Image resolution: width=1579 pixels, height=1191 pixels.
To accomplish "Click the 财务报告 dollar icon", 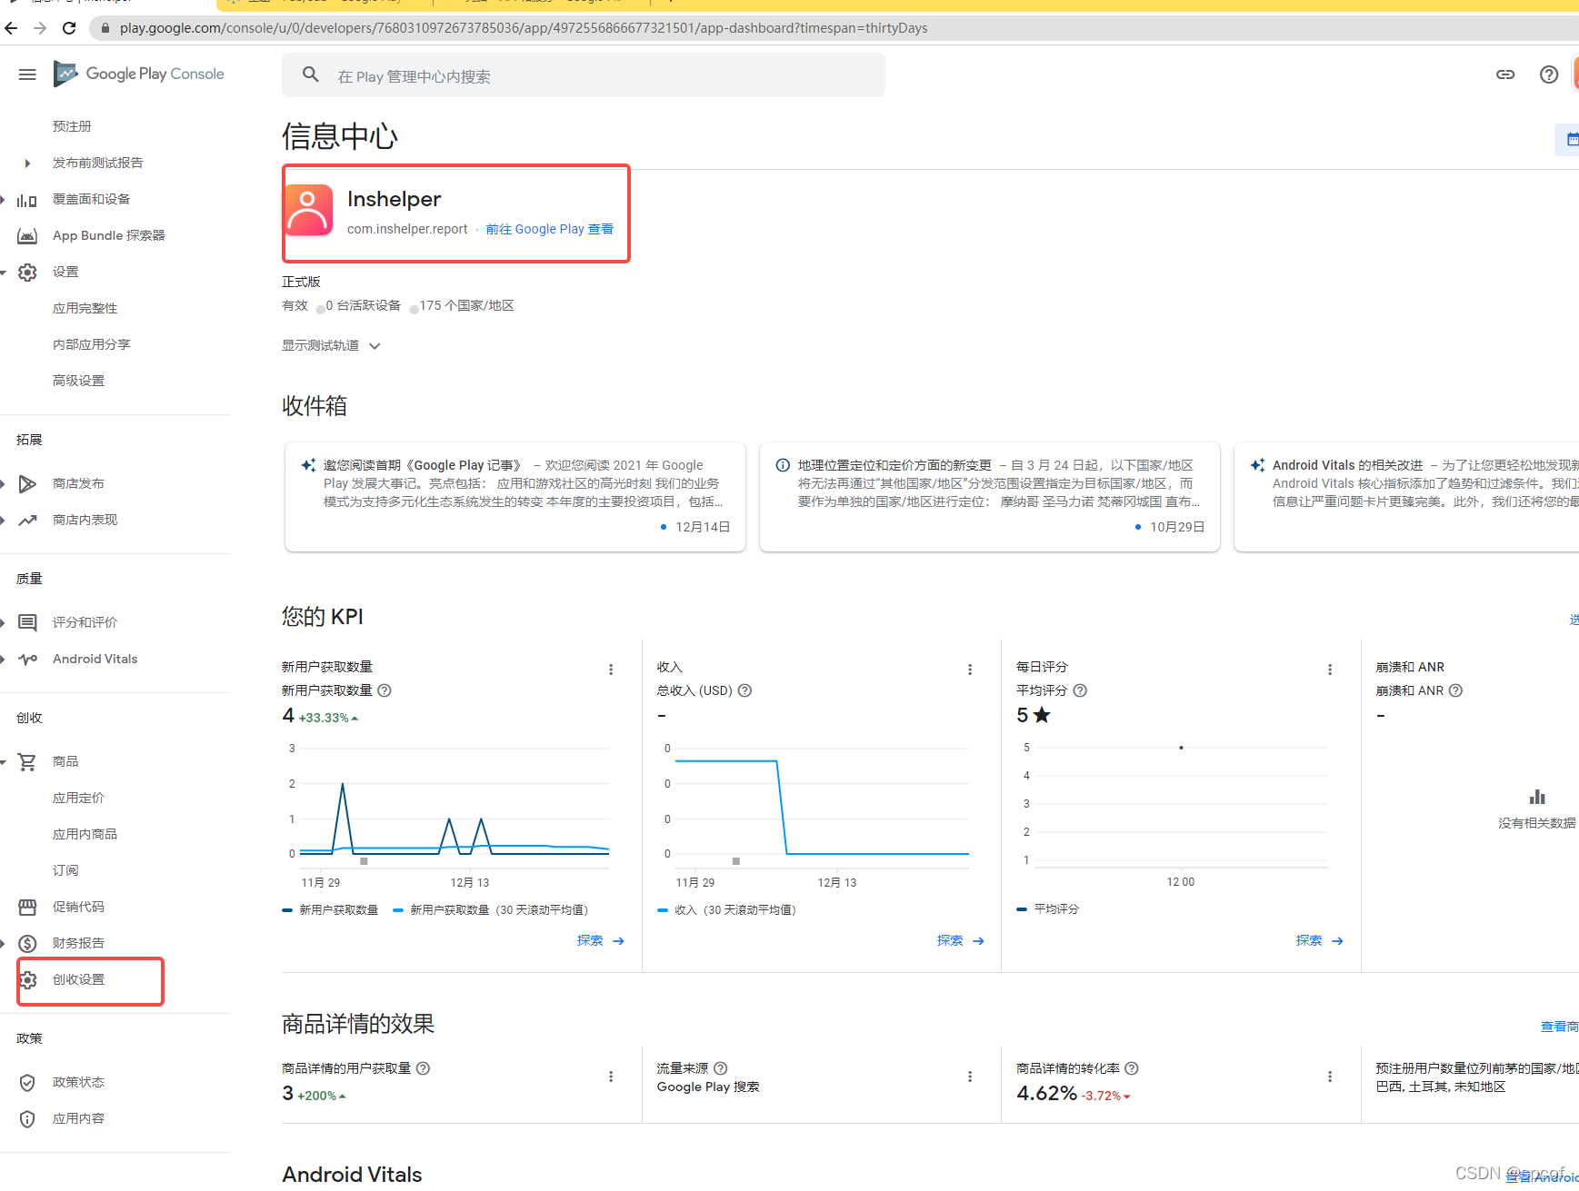I will click(27, 944).
